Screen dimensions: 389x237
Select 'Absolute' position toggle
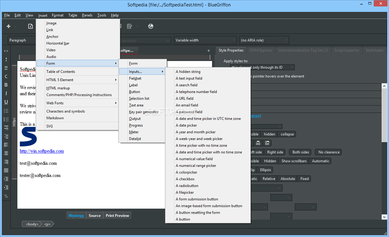click(x=288, y=179)
